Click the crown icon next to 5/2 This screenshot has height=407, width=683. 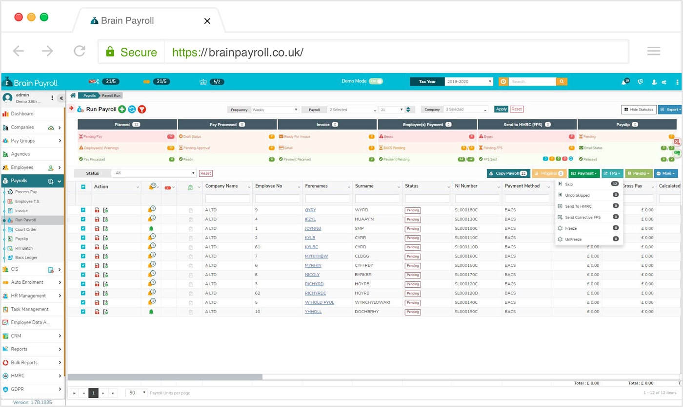(x=203, y=82)
